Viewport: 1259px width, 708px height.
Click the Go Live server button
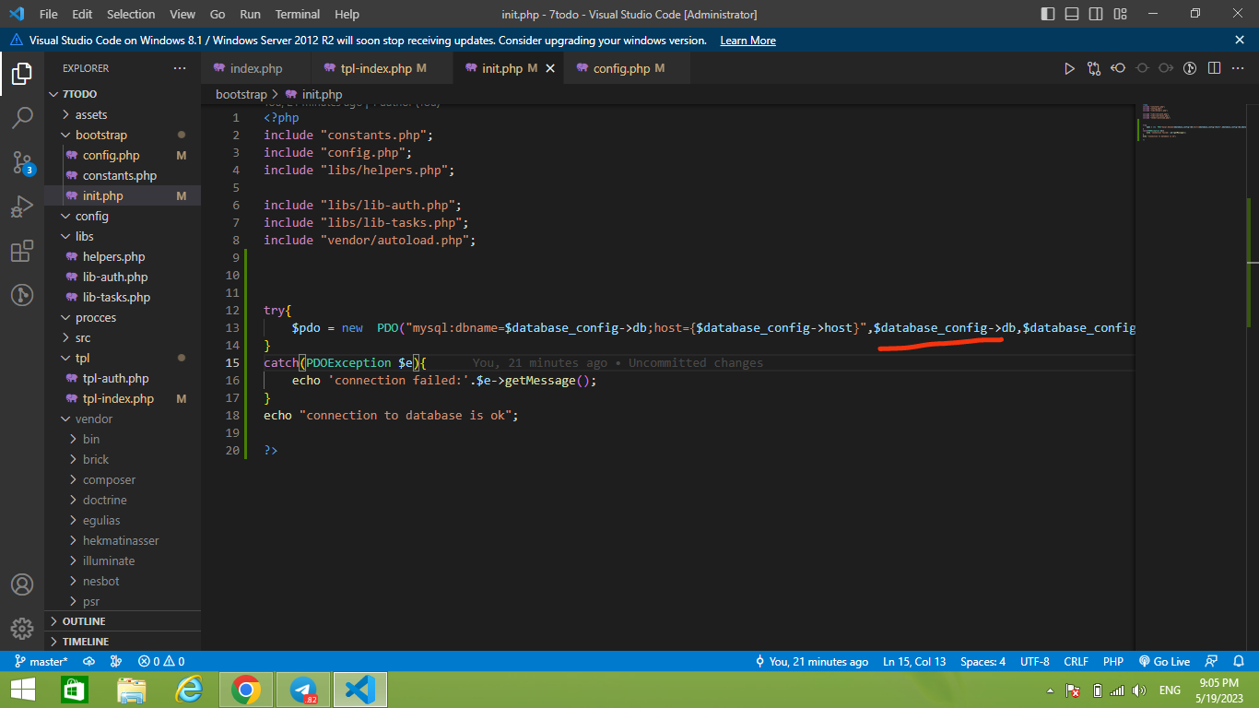click(1165, 661)
